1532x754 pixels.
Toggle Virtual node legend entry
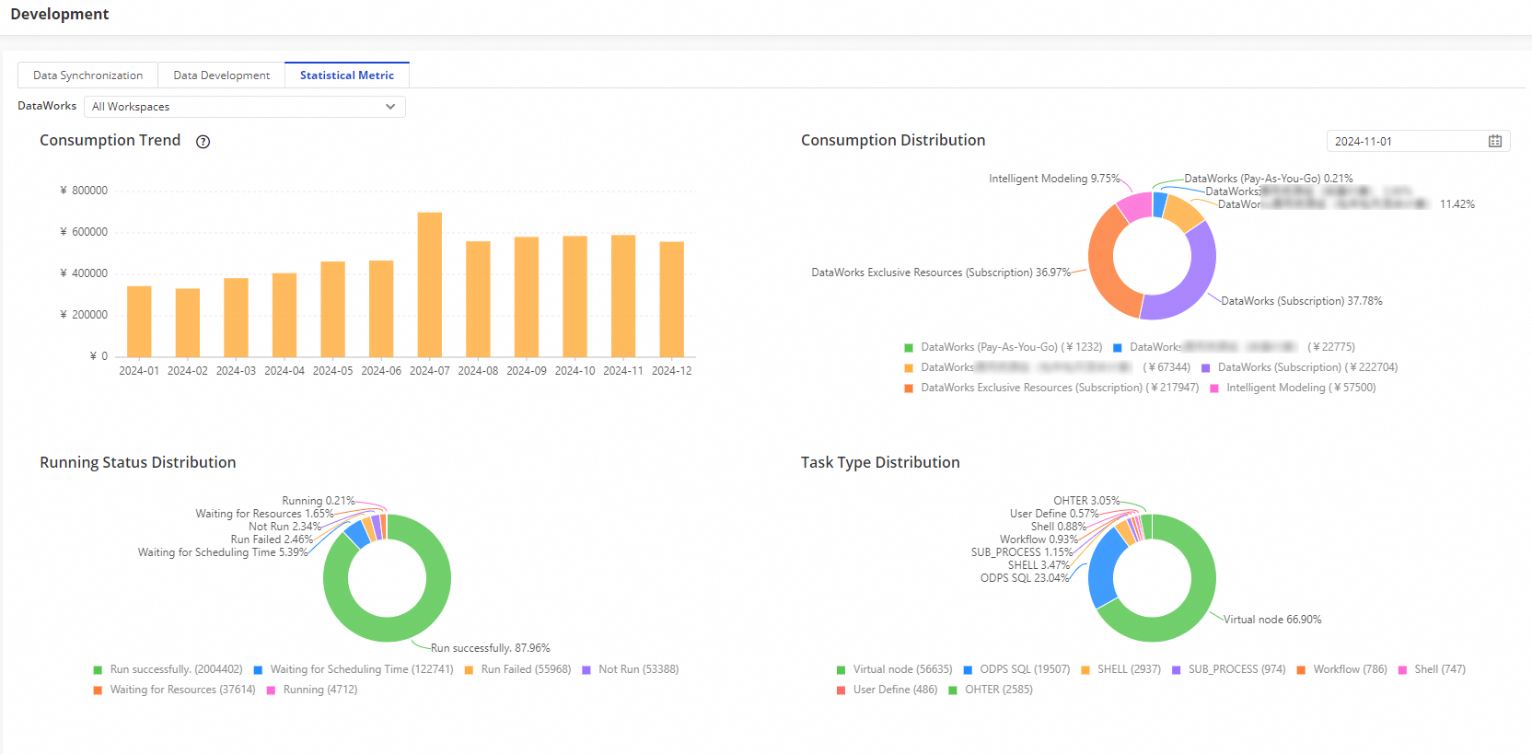pos(894,669)
